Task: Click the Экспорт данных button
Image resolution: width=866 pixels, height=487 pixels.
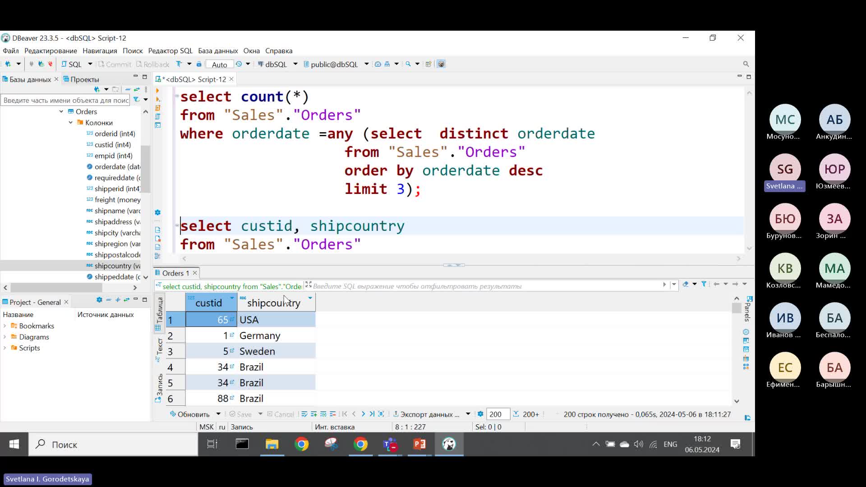Action: pyautogui.click(x=427, y=414)
